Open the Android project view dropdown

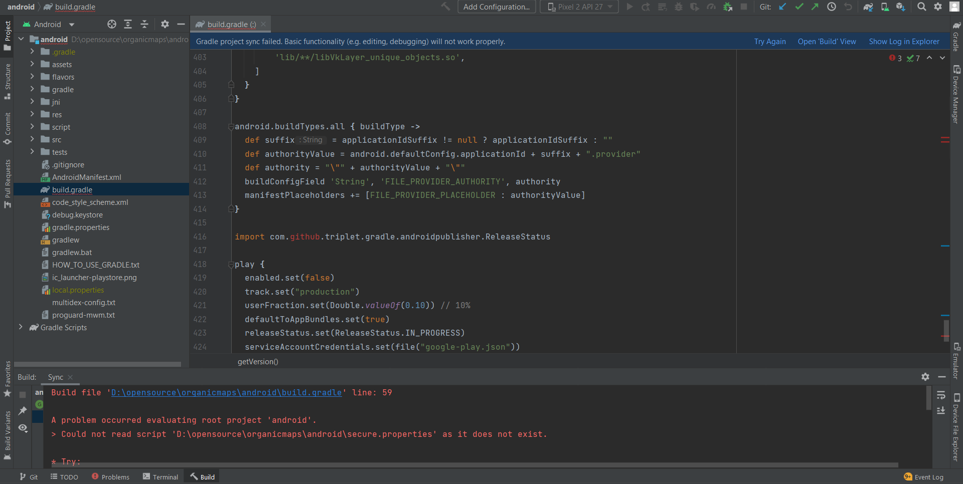(x=49, y=24)
